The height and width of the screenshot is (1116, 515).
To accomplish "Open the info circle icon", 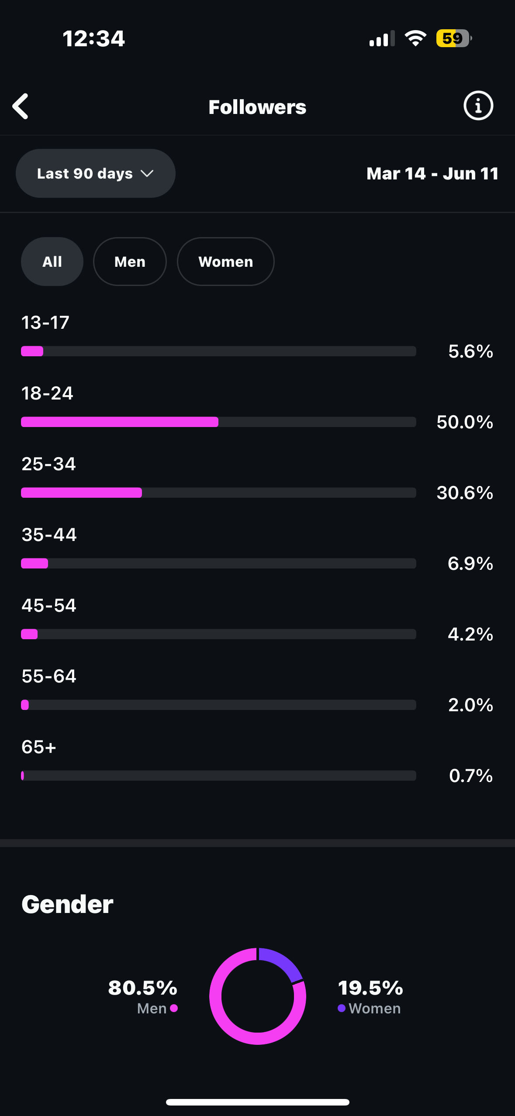I will 478,106.
